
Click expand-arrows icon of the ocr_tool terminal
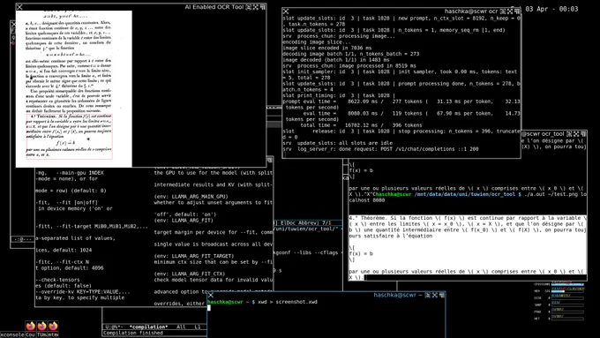tap(576, 134)
